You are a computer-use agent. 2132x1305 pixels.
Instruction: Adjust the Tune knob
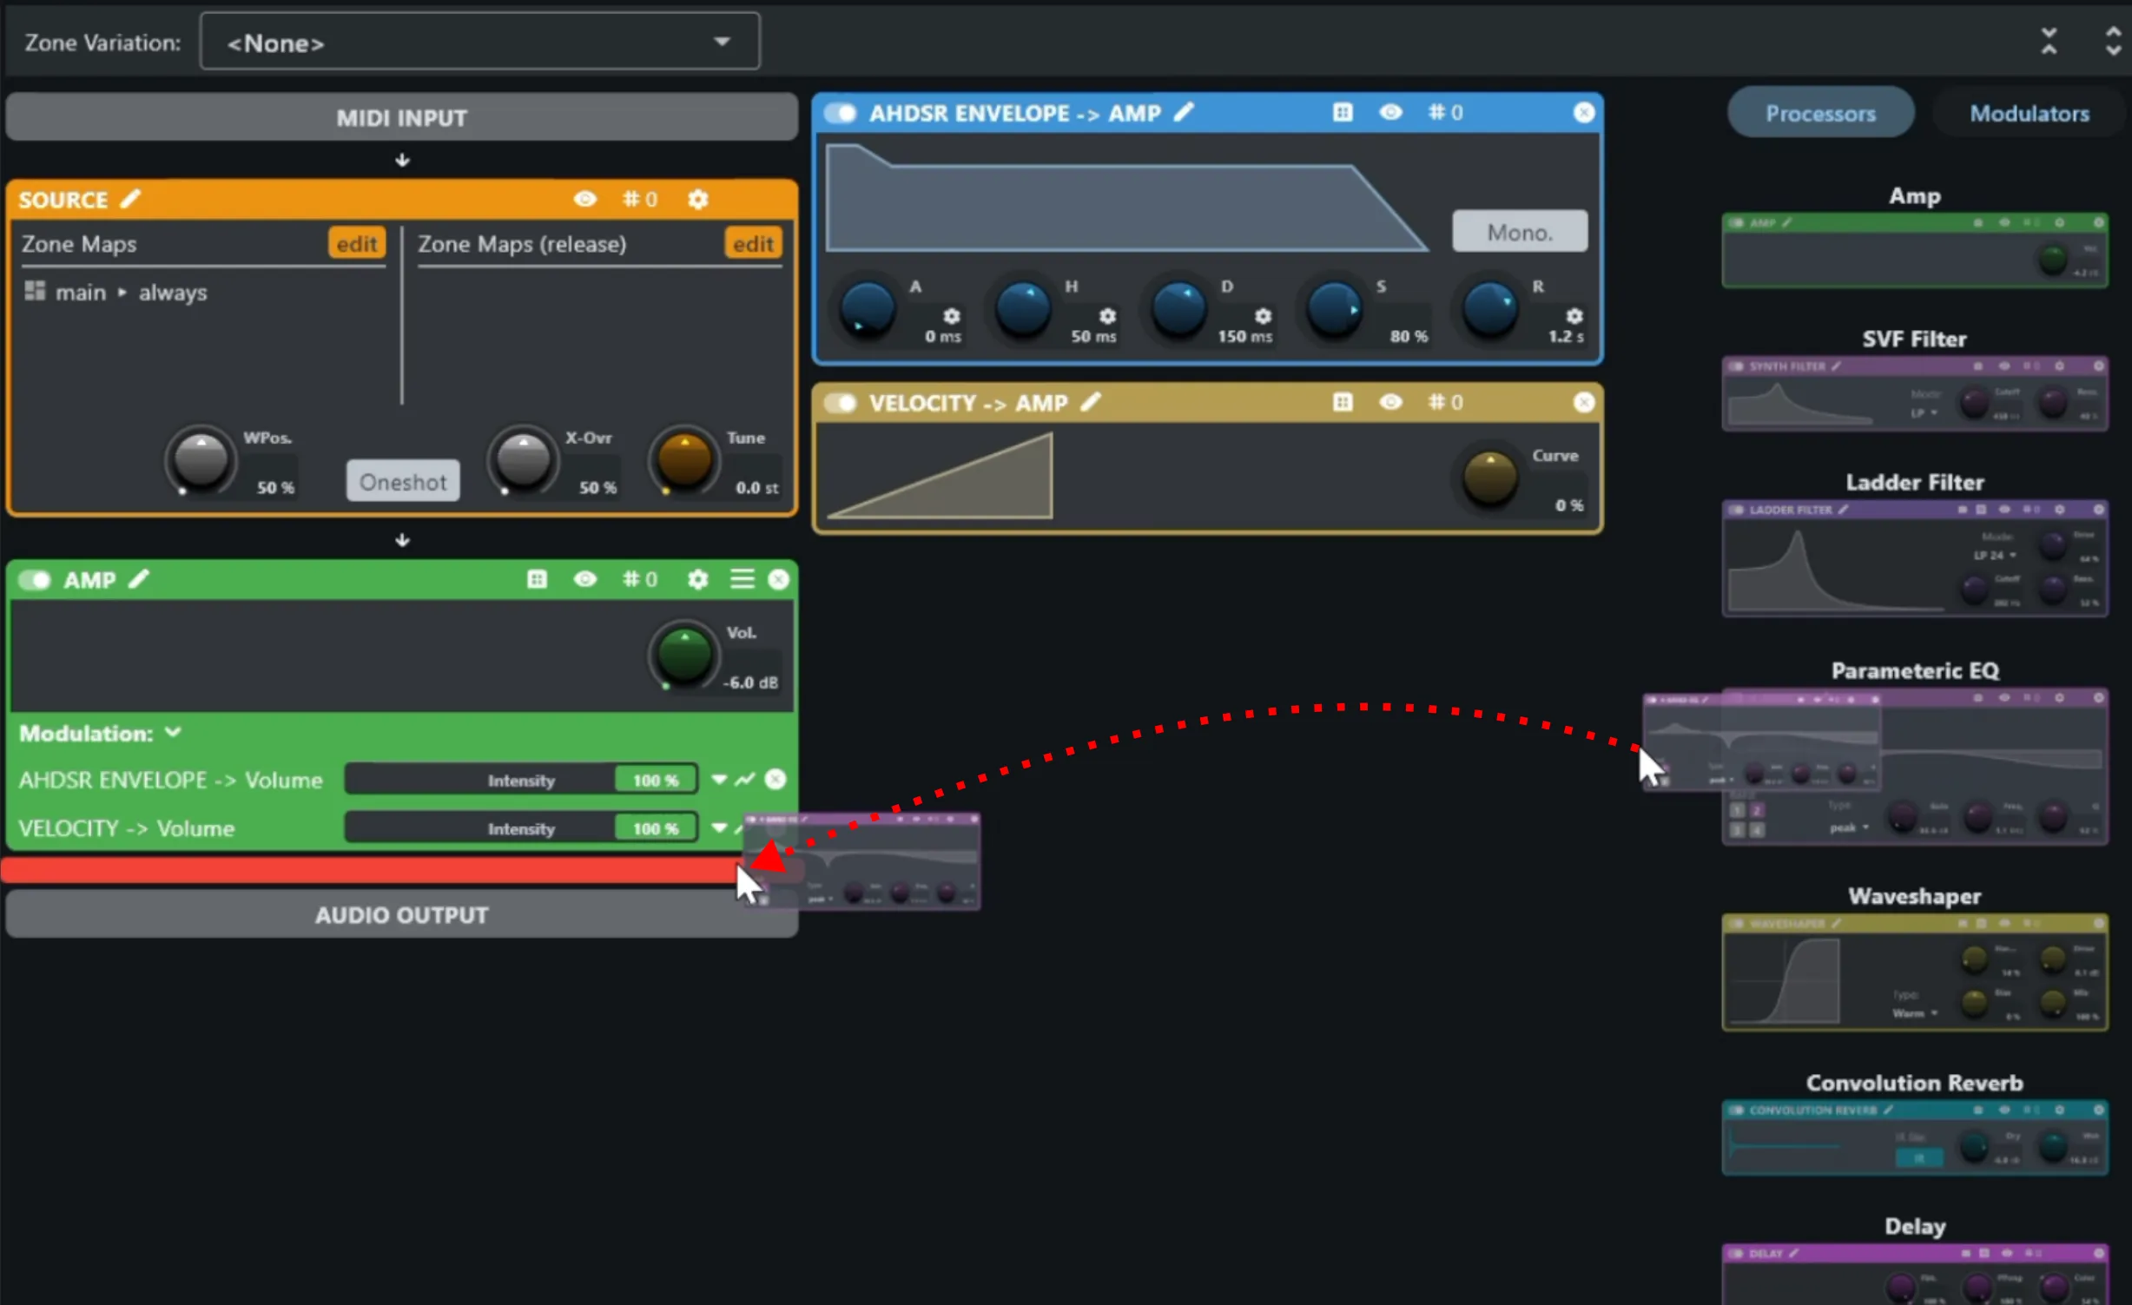683,459
